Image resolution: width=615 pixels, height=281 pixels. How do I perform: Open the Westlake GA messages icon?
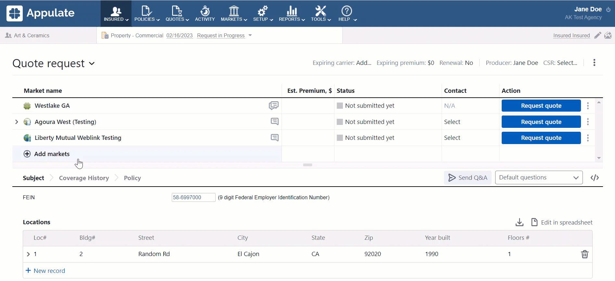[273, 105]
